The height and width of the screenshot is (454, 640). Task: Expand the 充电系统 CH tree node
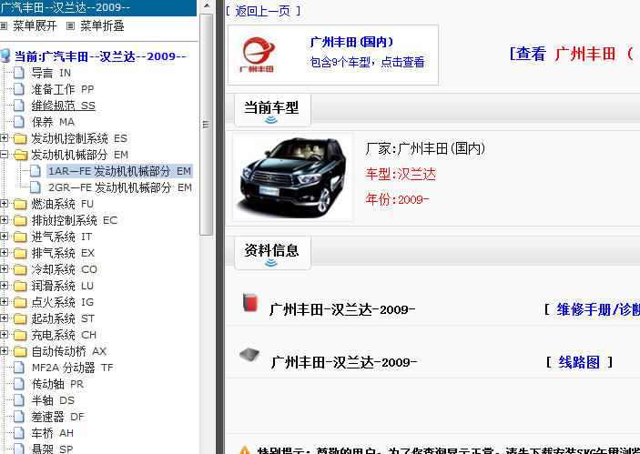click(4, 335)
